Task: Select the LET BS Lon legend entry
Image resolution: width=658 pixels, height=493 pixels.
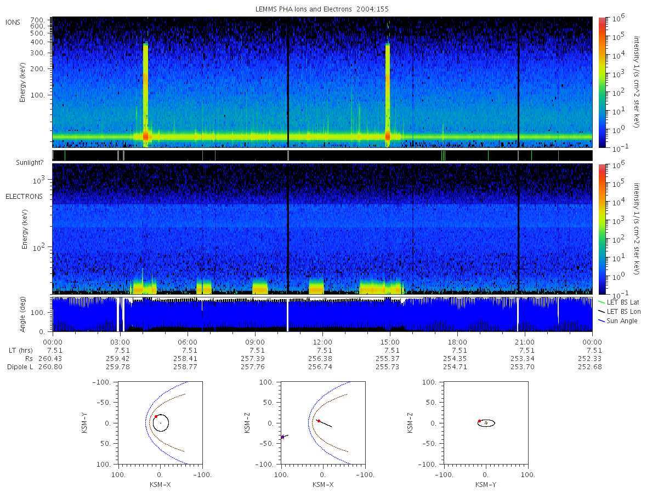Action: pyautogui.click(x=623, y=311)
